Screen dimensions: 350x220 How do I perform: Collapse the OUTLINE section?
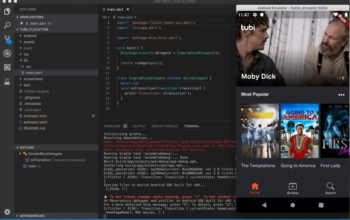(x=27, y=147)
